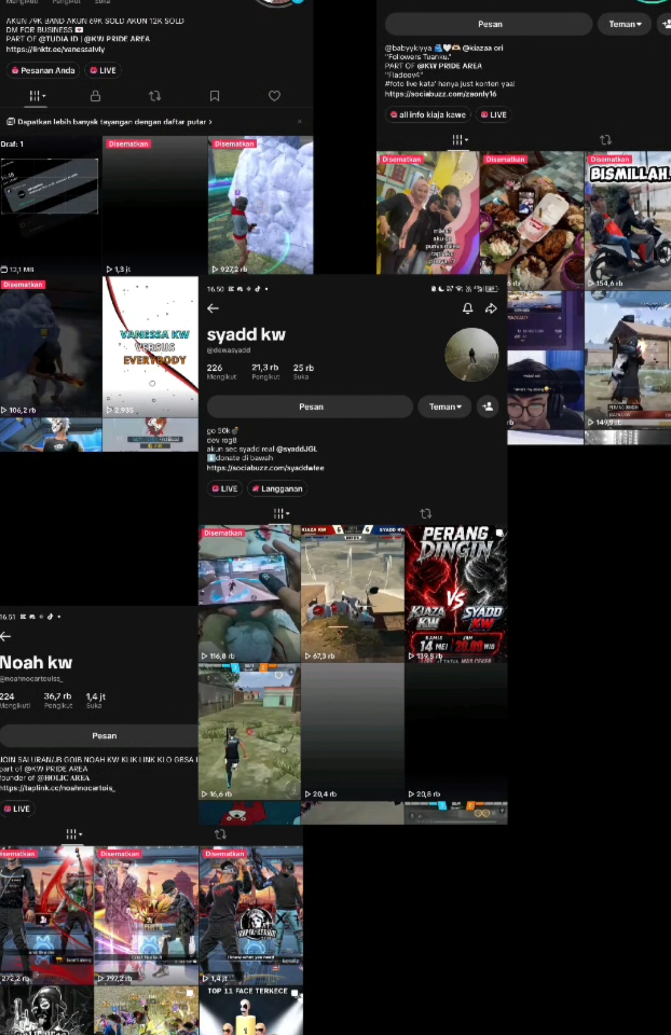Open the Draf: 1 drafts thumbnail
The height and width of the screenshot is (1035, 671).
point(50,206)
